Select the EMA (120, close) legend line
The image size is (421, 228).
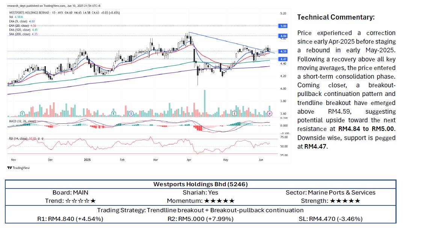point(23,30)
